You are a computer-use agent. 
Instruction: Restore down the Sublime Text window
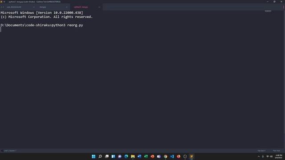coord(274,2)
